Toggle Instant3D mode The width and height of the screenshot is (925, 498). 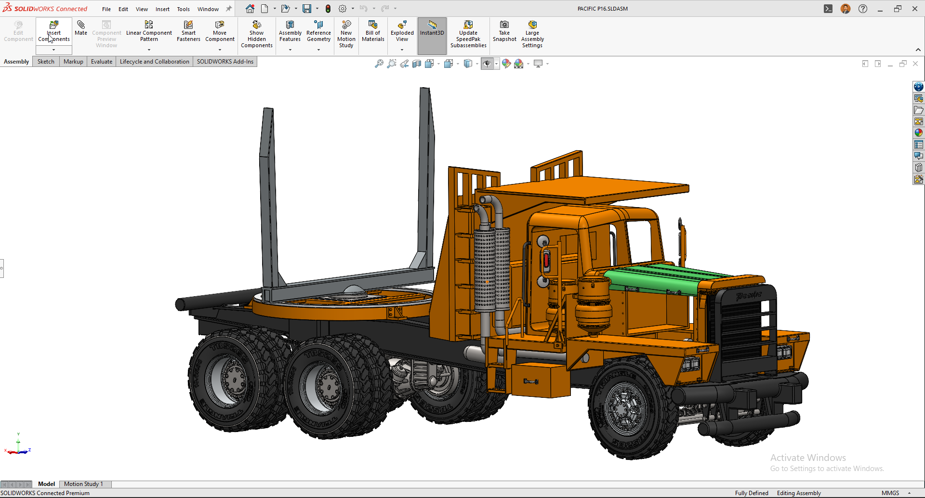tap(432, 36)
